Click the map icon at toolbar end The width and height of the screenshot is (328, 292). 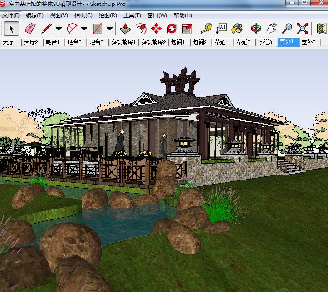coord(322,29)
